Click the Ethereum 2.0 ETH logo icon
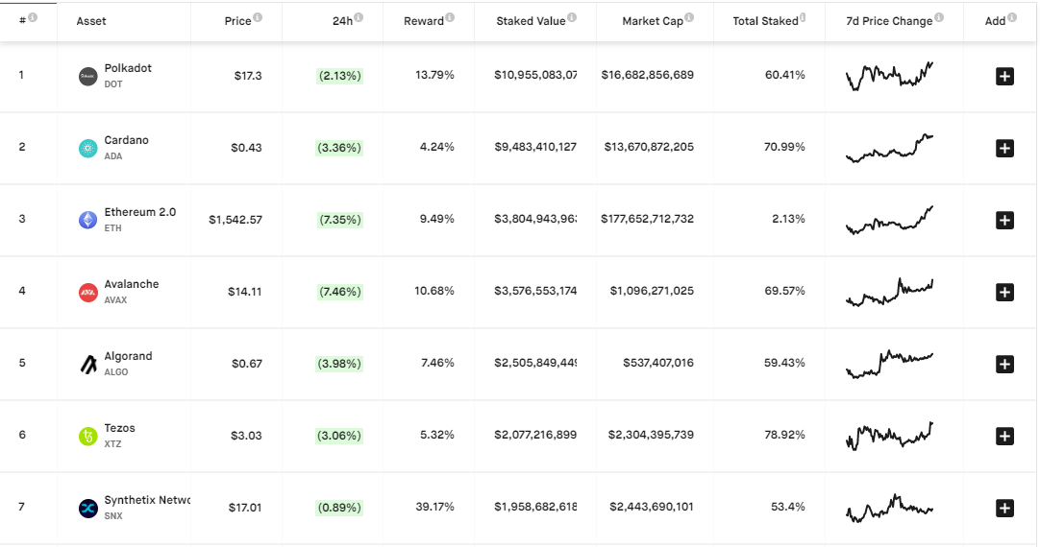1040x547 pixels. (88, 220)
